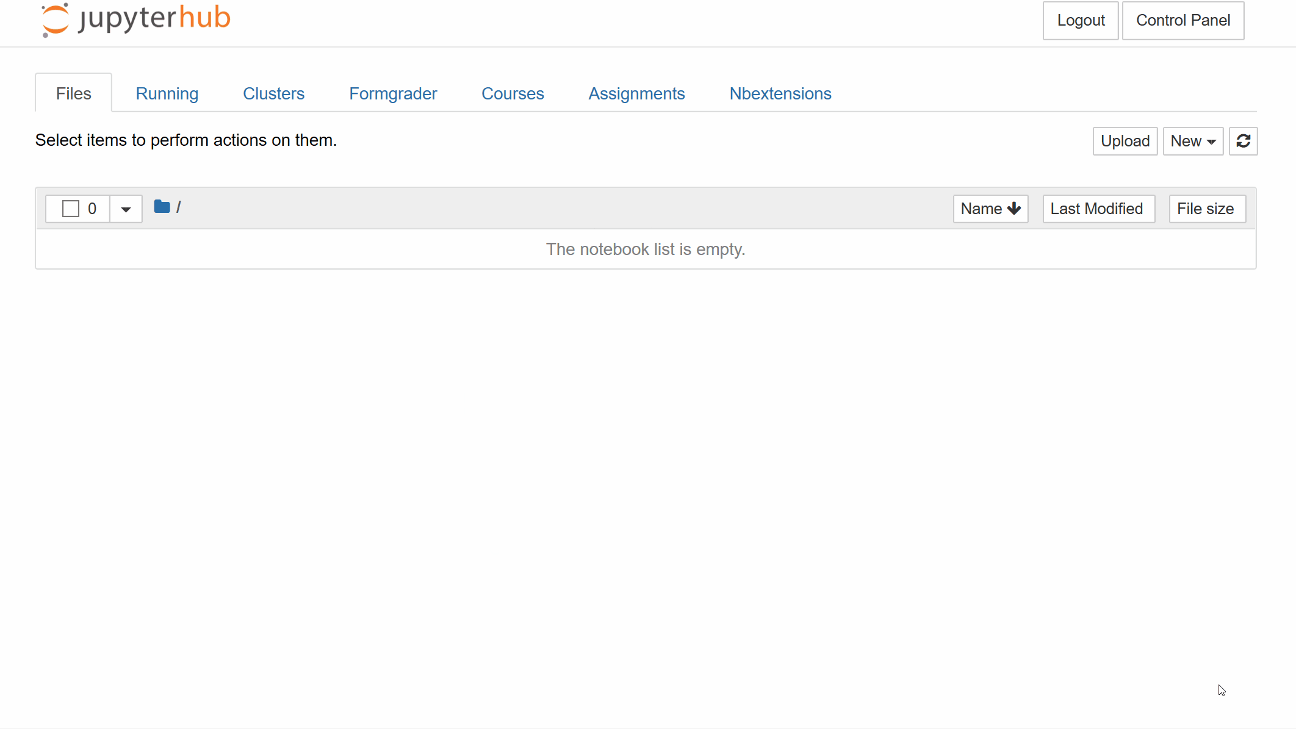Open the selection filter dropdown arrow
The height and width of the screenshot is (729, 1296).
[126, 209]
